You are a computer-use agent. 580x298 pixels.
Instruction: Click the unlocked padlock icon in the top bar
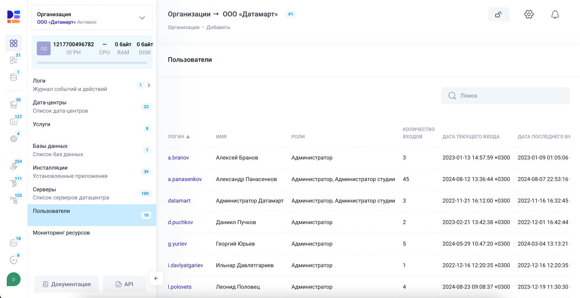click(x=498, y=14)
